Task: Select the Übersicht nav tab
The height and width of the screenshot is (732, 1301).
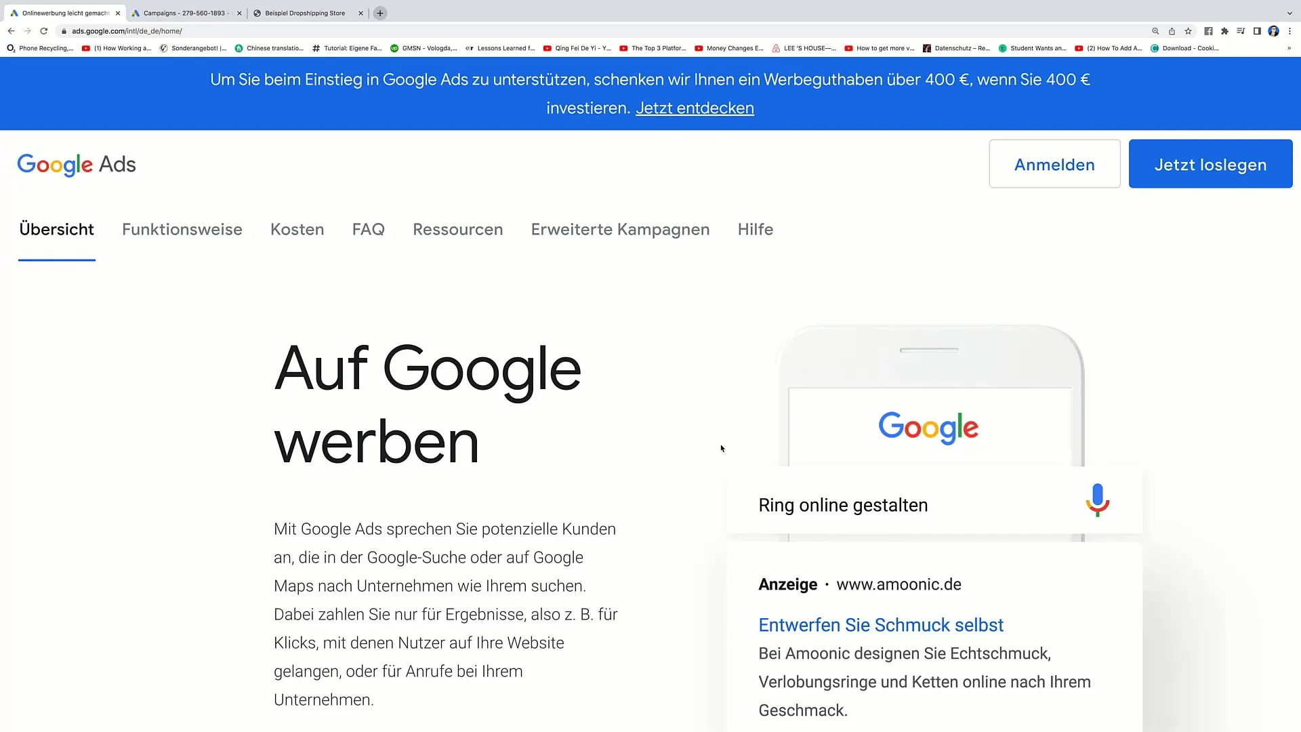Action: tap(57, 229)
